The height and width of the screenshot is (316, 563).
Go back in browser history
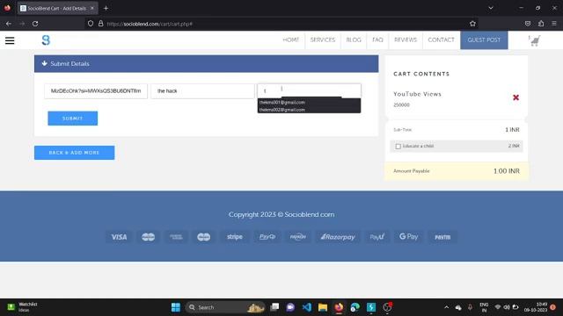(9, 24)
